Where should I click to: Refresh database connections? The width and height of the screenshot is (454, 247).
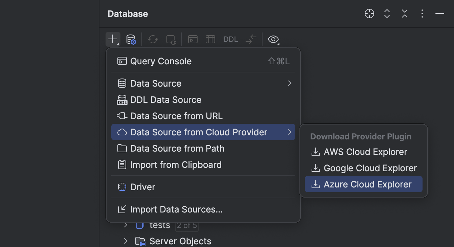(153, 39)
